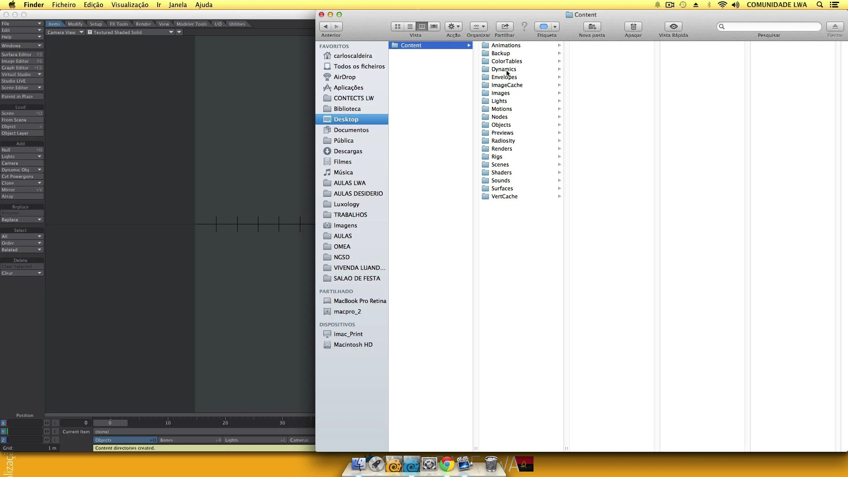Click the Partilhar share icon
This screenshot has width=848, height=477.
(504, 26)
